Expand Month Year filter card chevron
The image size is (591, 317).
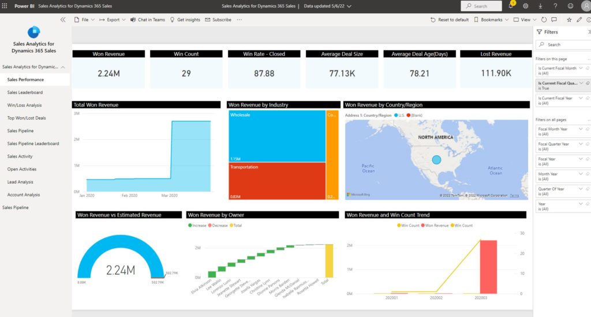(x=581, y=174)
